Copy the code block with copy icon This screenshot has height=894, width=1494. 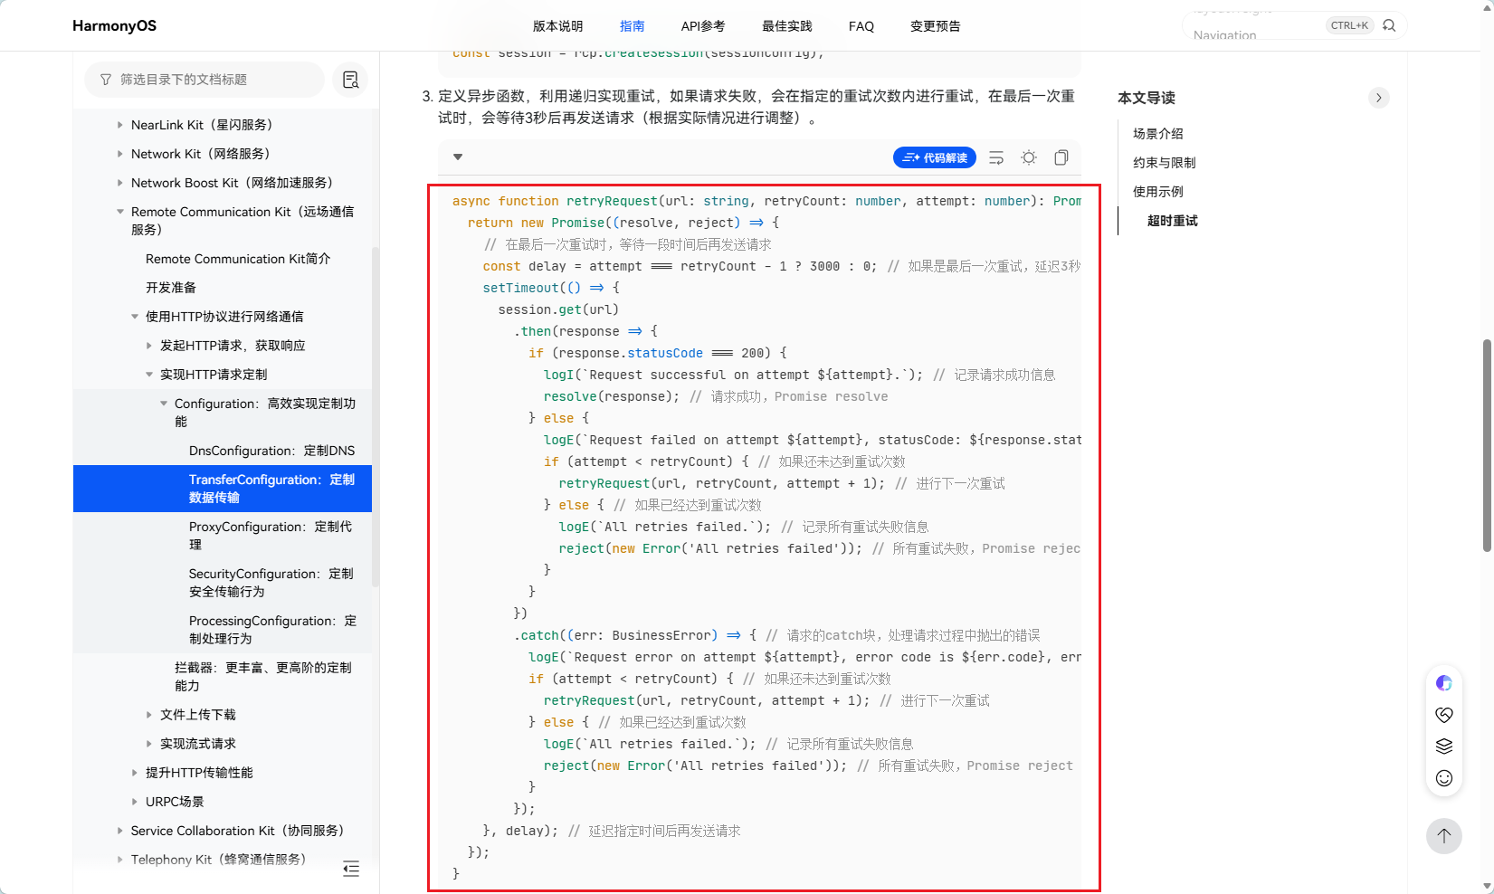(x=1061, y=157)
